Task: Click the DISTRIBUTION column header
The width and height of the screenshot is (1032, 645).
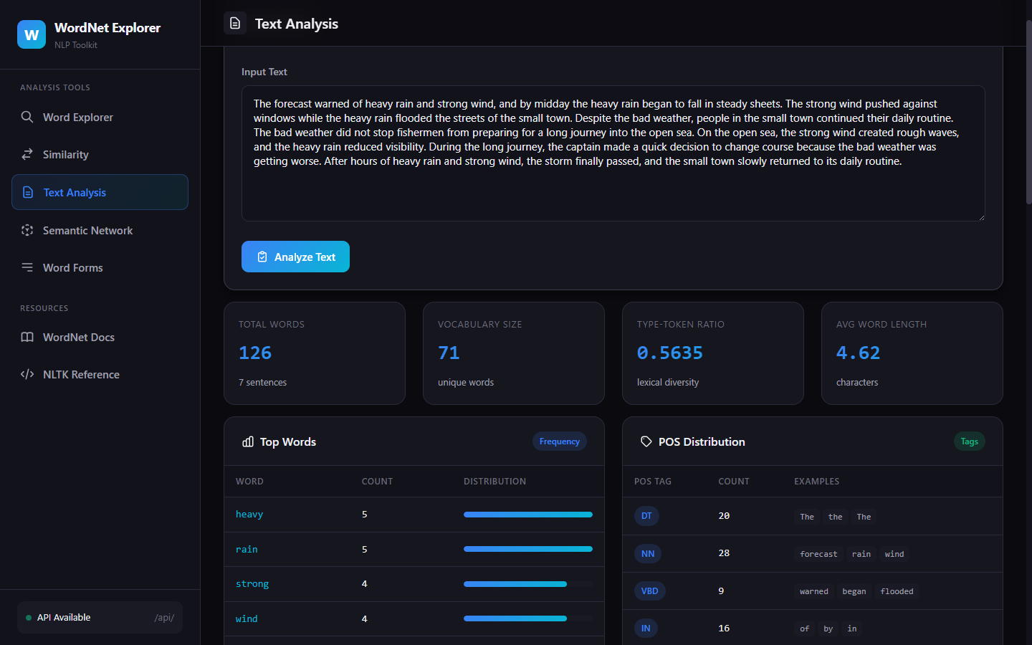Action: click(x=494, y=481)
